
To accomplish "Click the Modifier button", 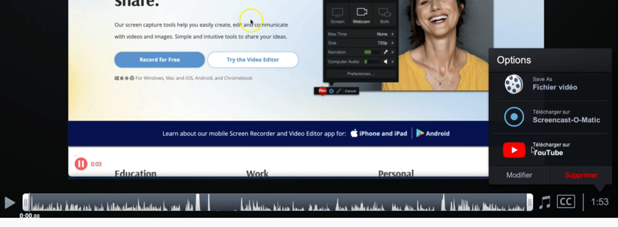I will pos(519,175).
